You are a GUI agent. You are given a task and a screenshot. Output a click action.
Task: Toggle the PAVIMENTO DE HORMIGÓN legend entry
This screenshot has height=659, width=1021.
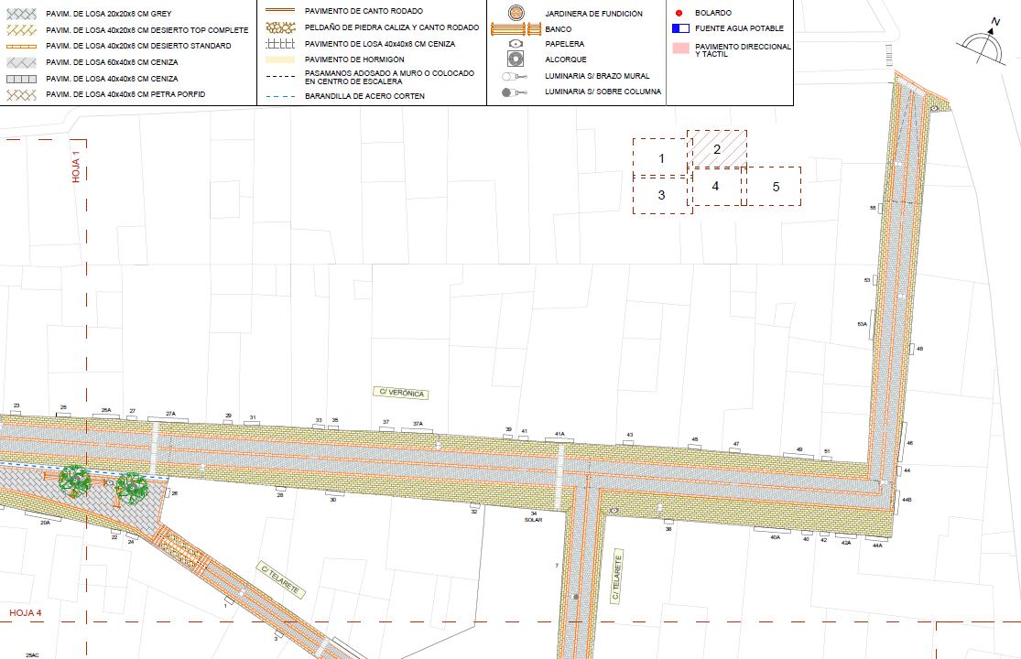tap(278, 59)
